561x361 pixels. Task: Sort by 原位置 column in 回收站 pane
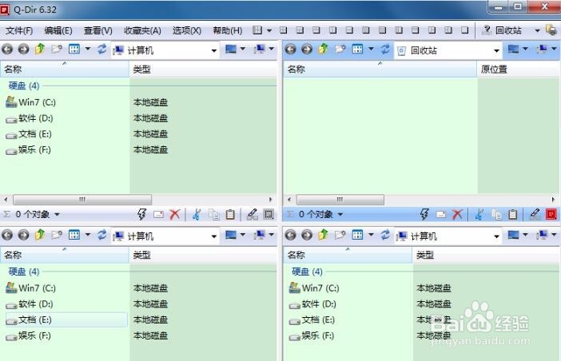point(519,69)
